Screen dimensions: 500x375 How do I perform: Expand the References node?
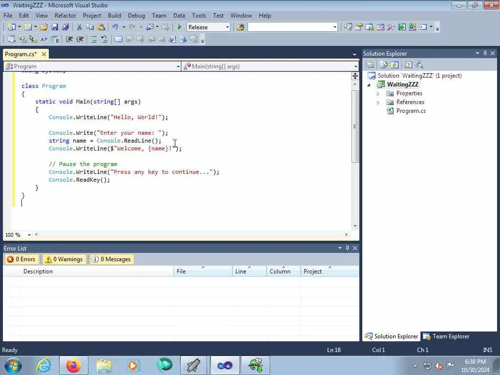378,103
